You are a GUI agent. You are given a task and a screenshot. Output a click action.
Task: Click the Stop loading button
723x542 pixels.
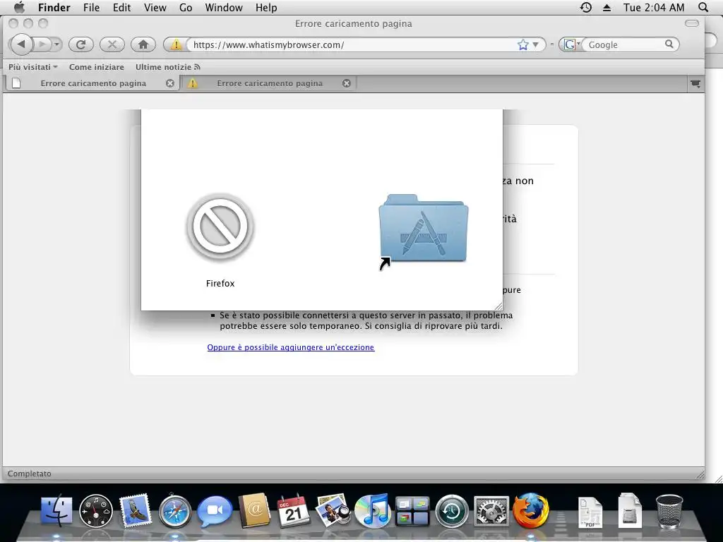112,44
